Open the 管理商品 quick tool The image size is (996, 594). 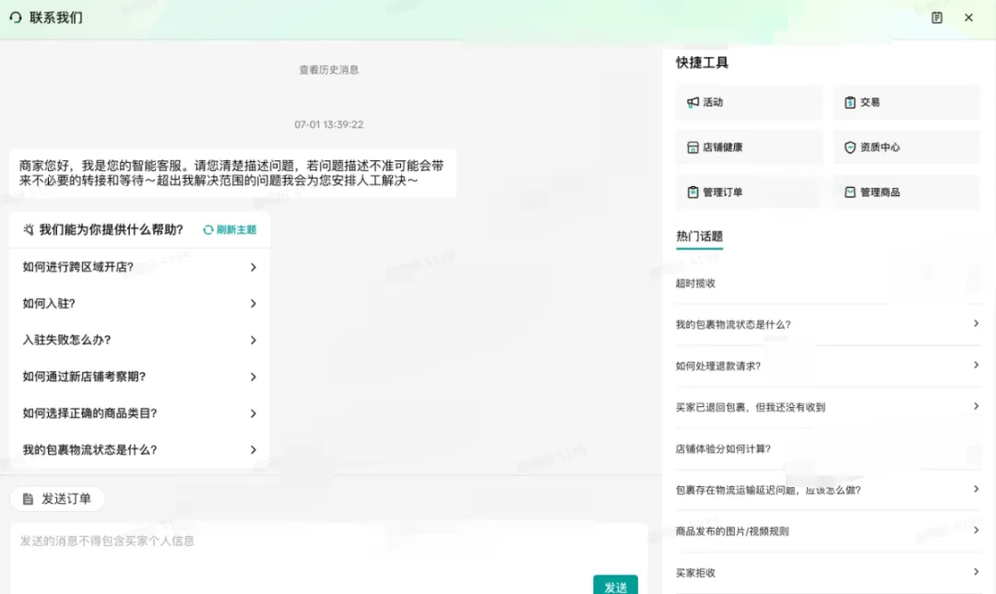point(907,192)
